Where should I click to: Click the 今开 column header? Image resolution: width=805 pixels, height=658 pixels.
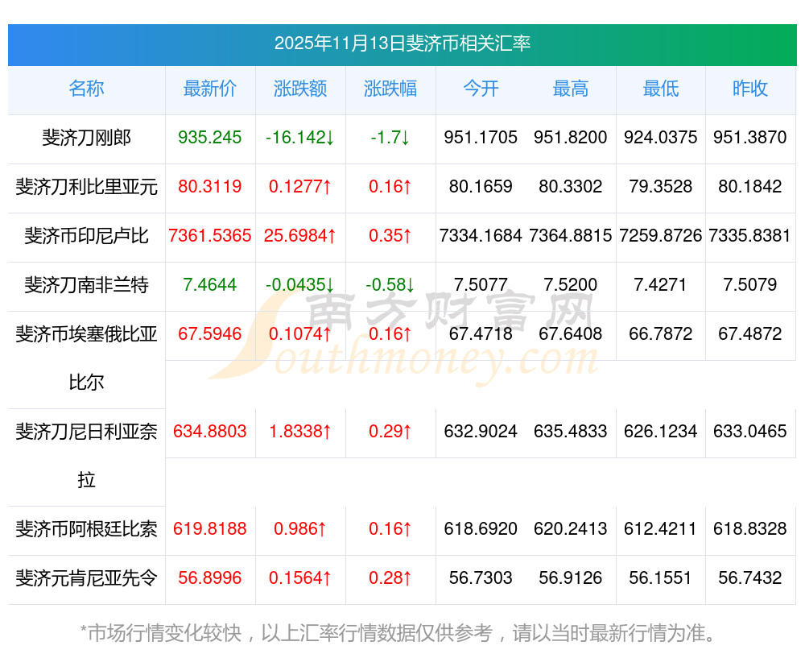[x=481, y=89]
